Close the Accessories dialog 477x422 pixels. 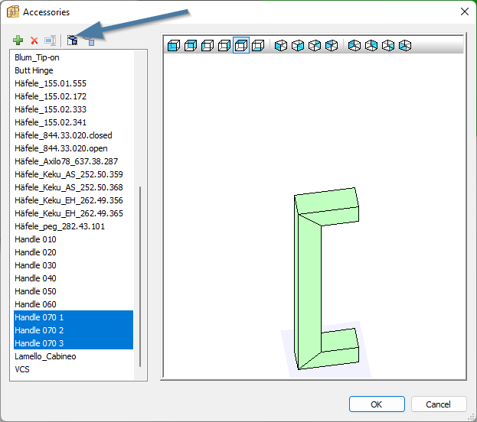pyautogui.click(x=464, y=11)
